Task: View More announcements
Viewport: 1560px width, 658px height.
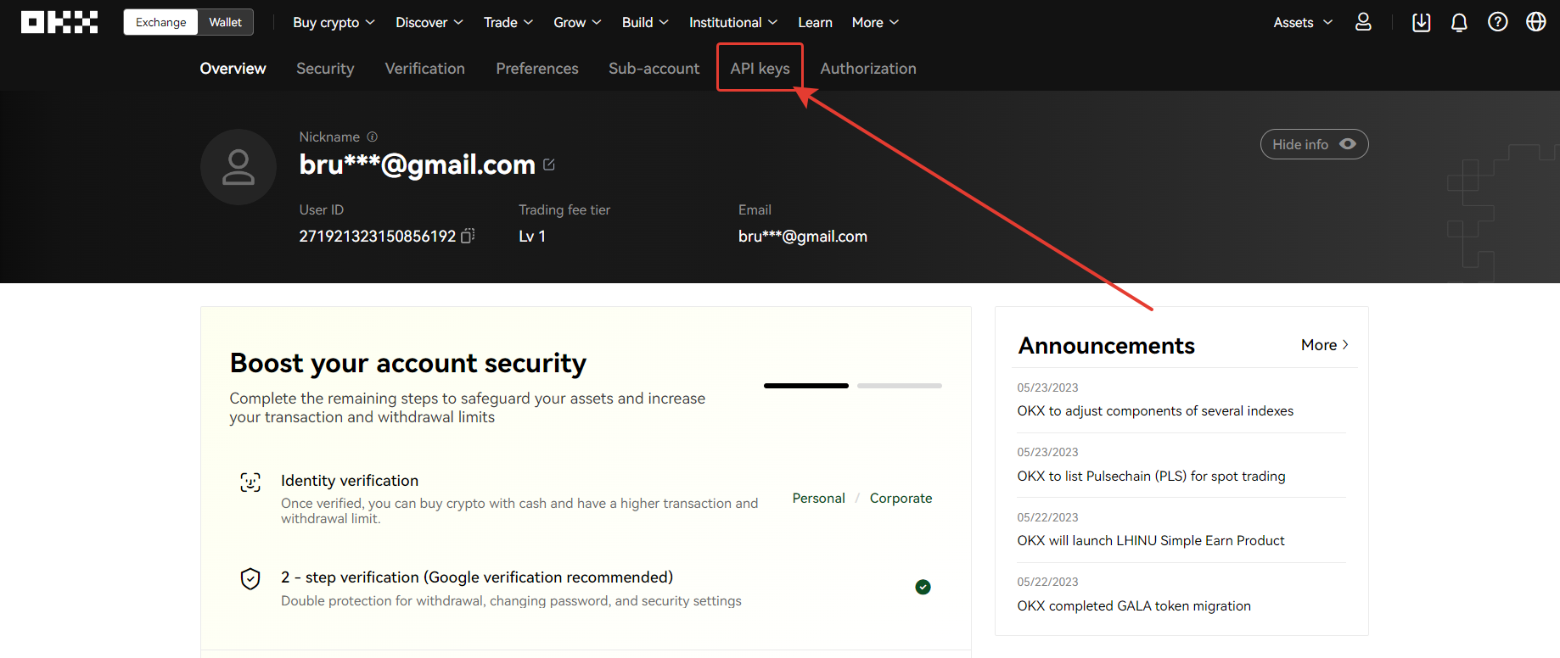Action: [x=1325, y=345]
